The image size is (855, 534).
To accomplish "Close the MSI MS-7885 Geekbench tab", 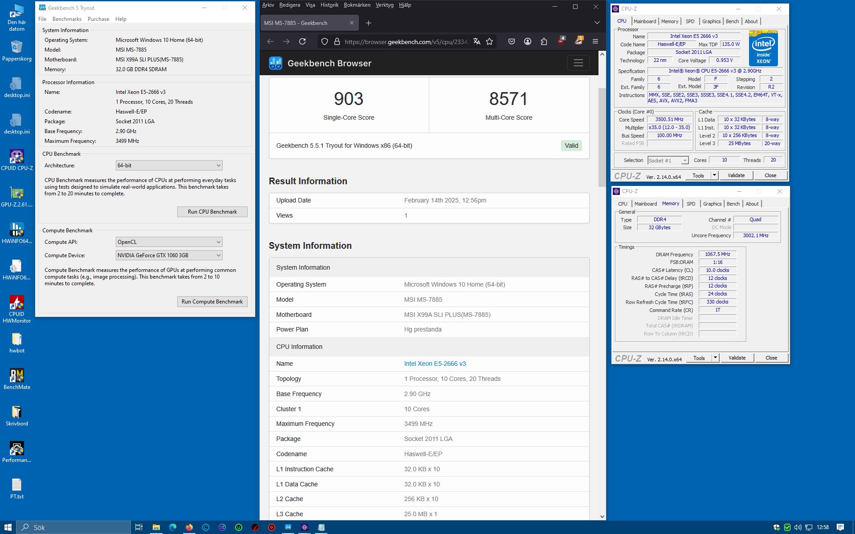I will pyautogui.click(x=352, y=23).
